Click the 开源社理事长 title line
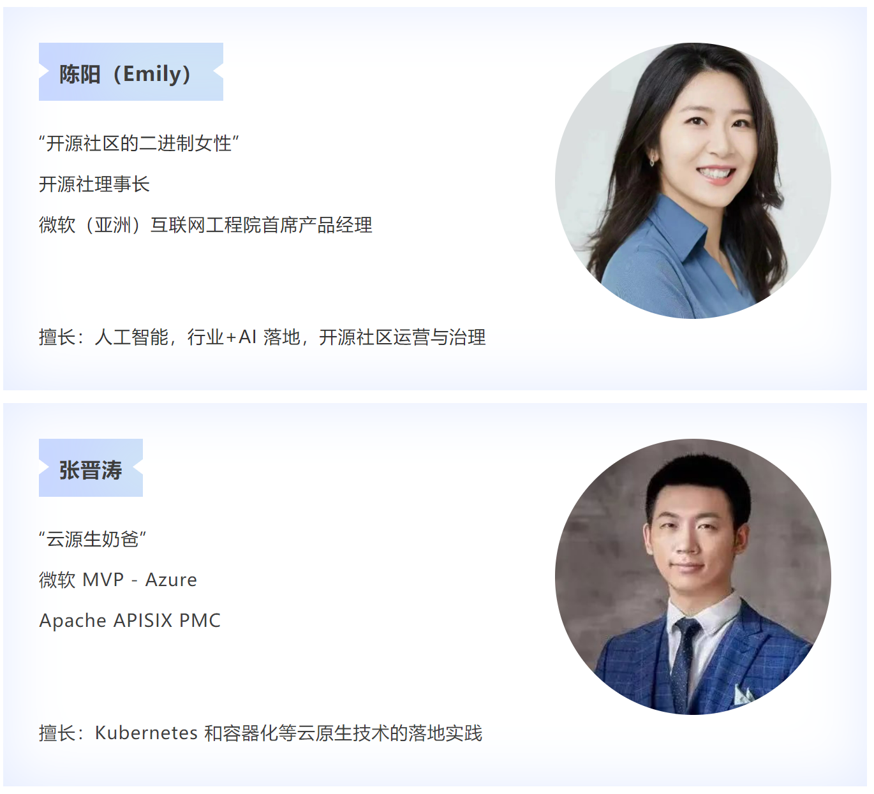Screen dimensions: 874x794 pos(94,184)
